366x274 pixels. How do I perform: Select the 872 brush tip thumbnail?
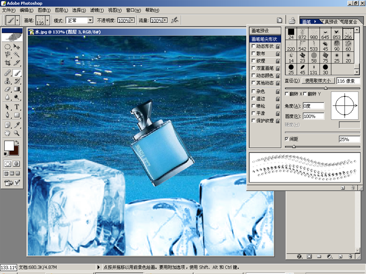point(302,34)
